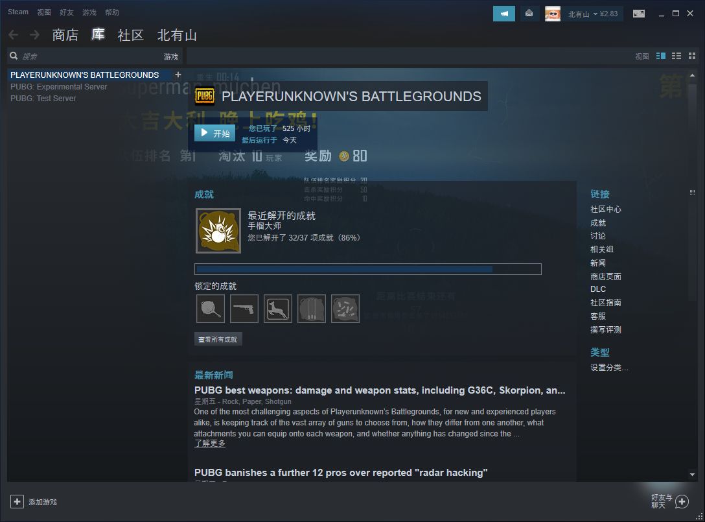Click the forward navigation arrow

click(x=34, y=34)
